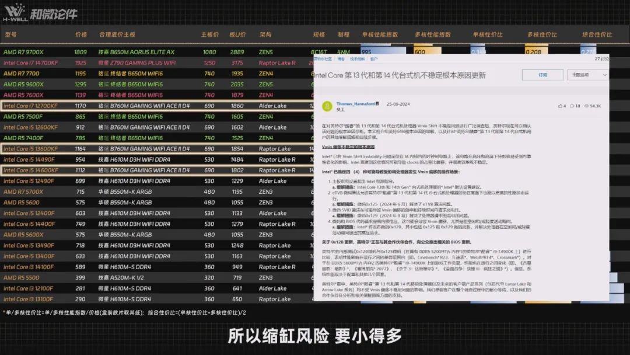Click the 制程 column header
Screen dimensions: 630x355
point(344,34)
